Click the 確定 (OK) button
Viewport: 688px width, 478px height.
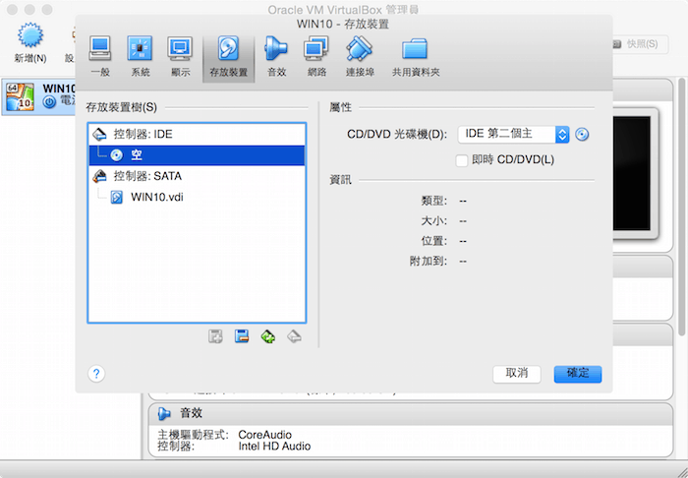coord(578,375)
